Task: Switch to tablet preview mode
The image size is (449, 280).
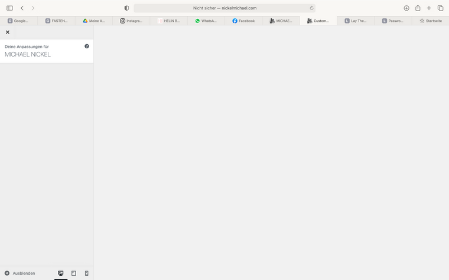Action: [x=74, y=274]
